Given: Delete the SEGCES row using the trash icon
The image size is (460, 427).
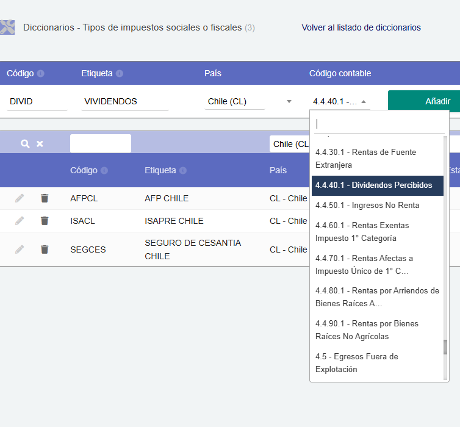Looking at the screenshot, I should 45,249.
